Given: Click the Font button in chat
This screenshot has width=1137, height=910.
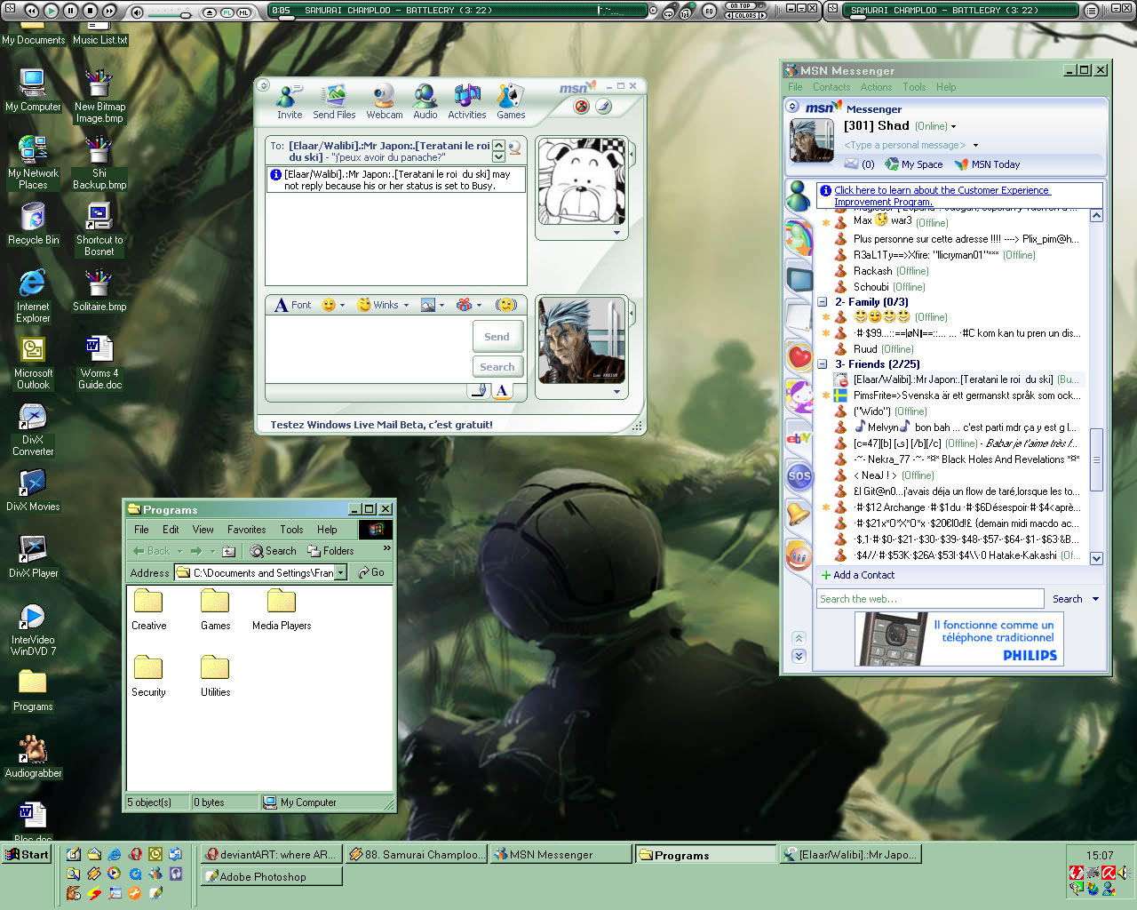Looking at the screenshot, I should [x=293, y=305].
